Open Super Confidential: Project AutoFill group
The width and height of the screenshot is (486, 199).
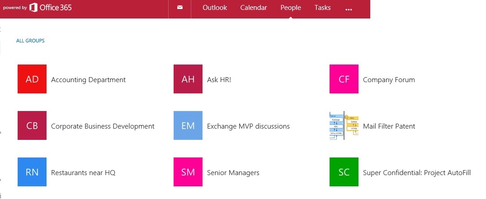[x=417, y=173]
